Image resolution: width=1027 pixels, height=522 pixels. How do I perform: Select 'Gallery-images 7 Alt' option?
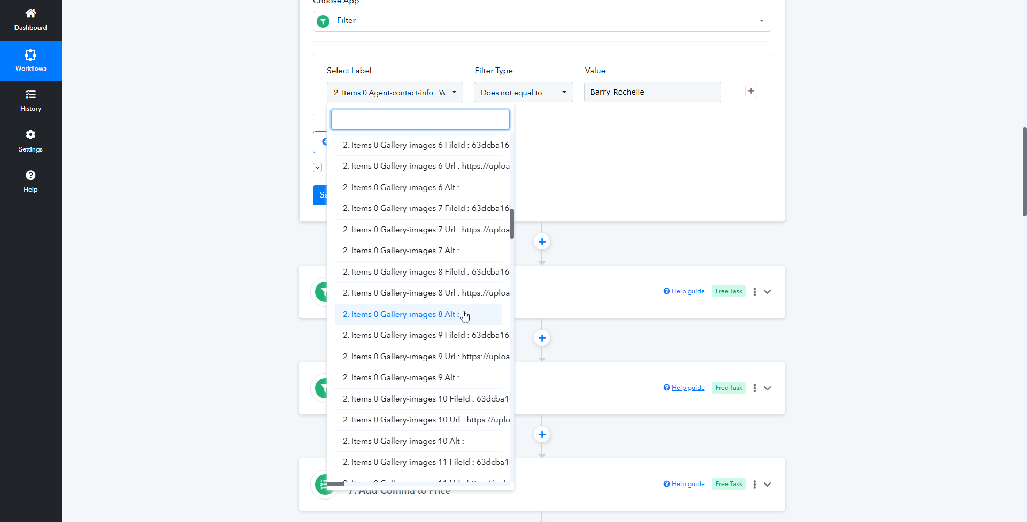point(418,251)
